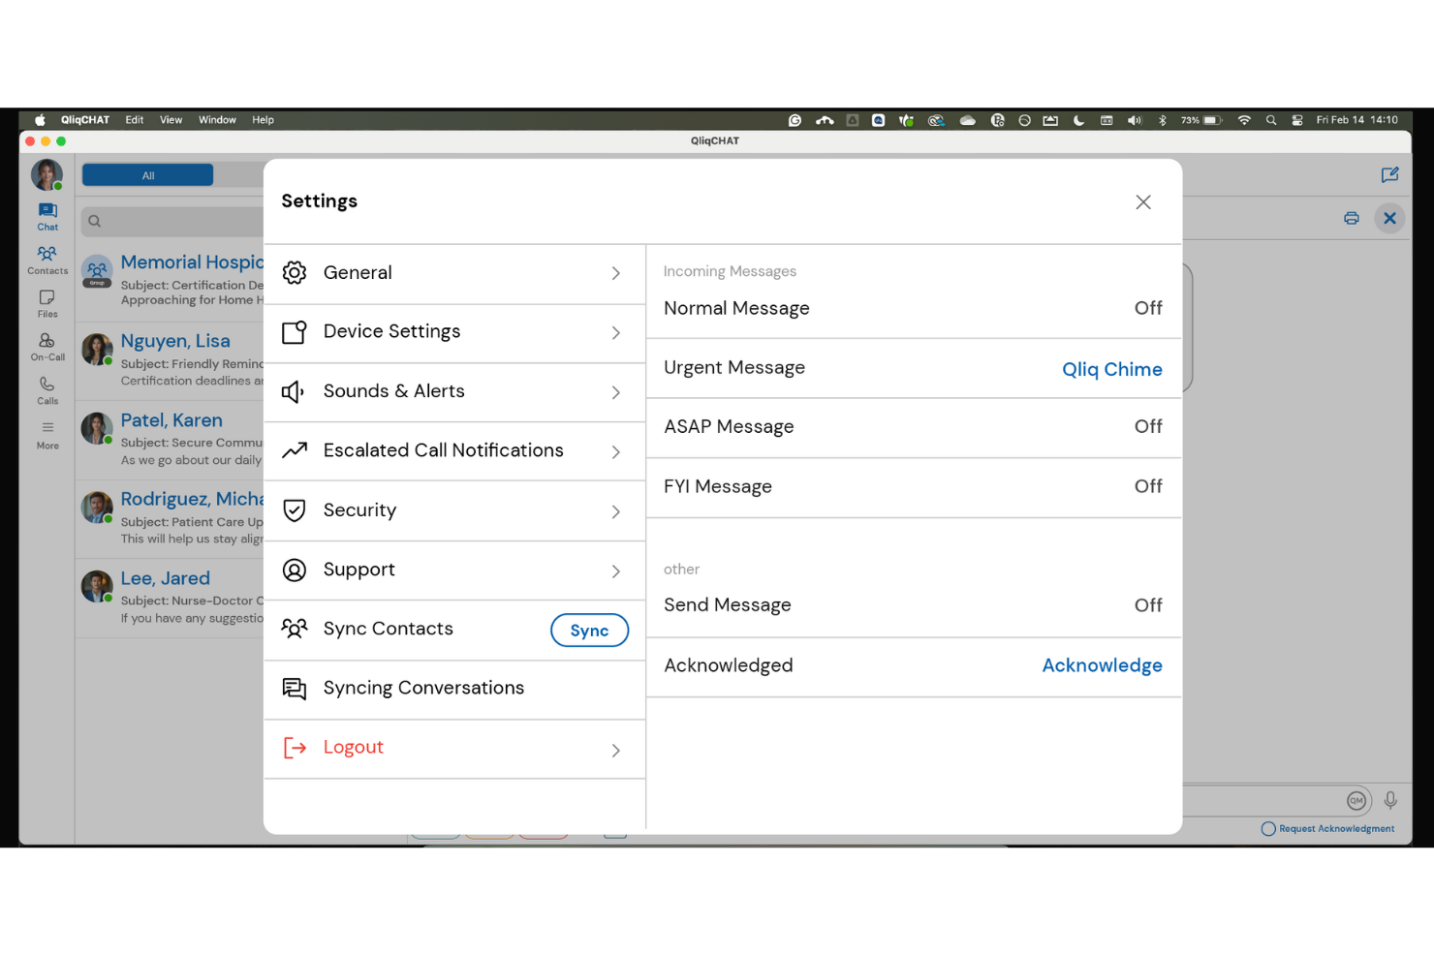Expand the Security chevron

[x=616, y=511]
